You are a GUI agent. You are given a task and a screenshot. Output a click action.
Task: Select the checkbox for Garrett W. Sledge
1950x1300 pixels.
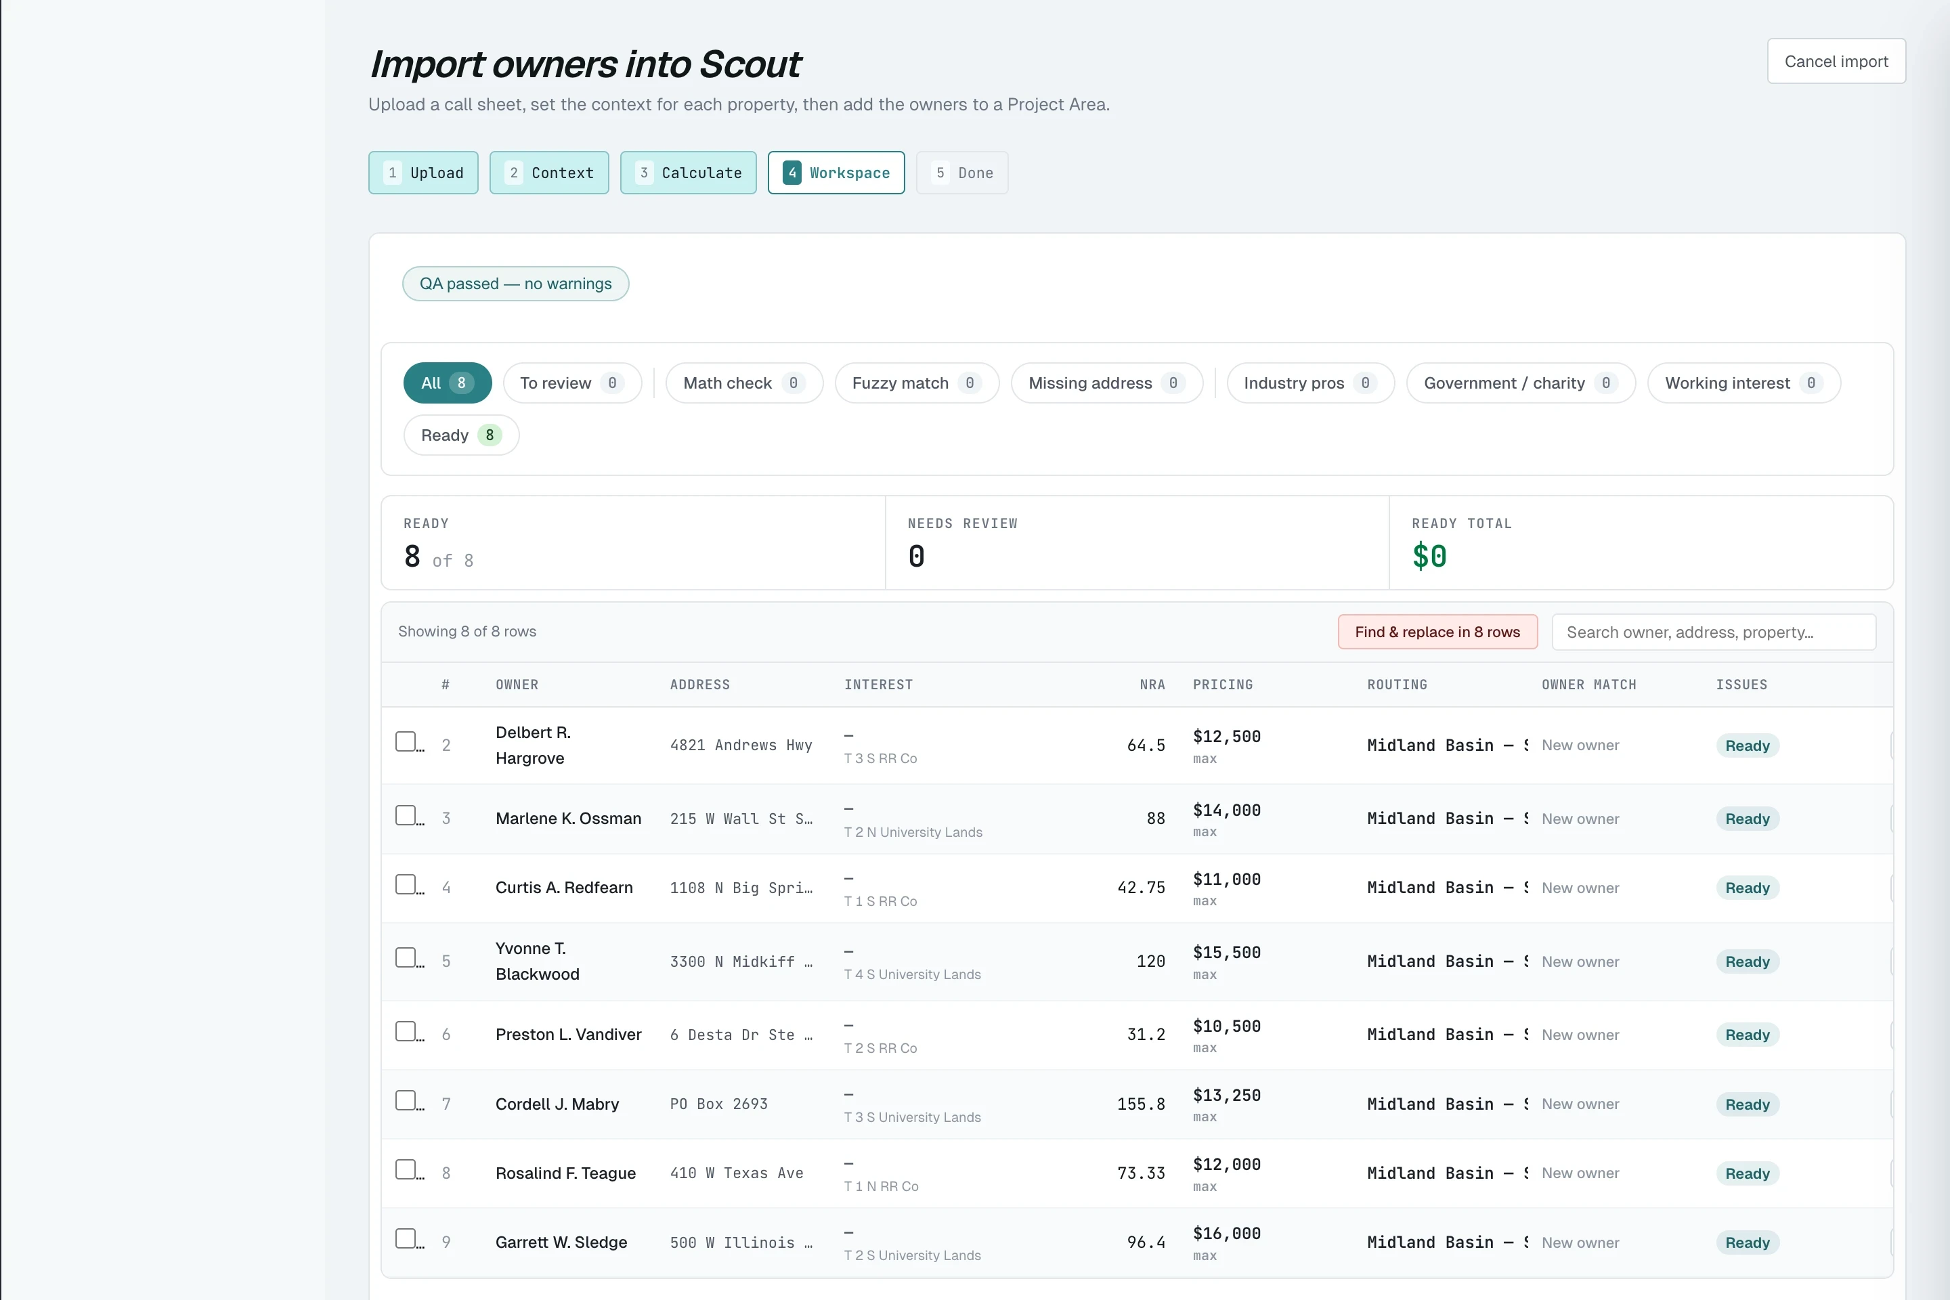(406, 1238)
